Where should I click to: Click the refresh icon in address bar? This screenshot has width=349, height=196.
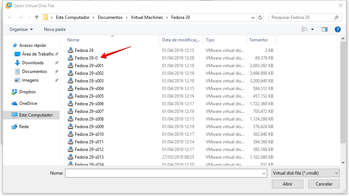(x=260, y=17)
